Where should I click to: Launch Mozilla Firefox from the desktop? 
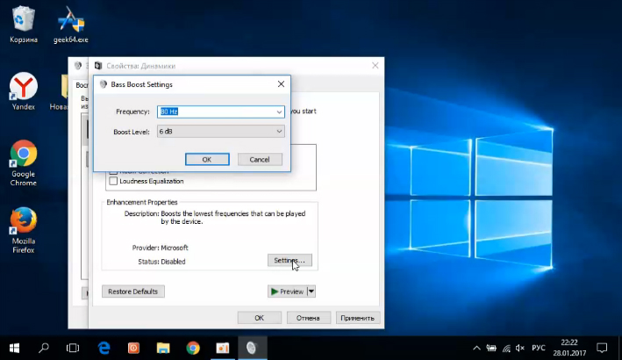[x=24, y=220]
